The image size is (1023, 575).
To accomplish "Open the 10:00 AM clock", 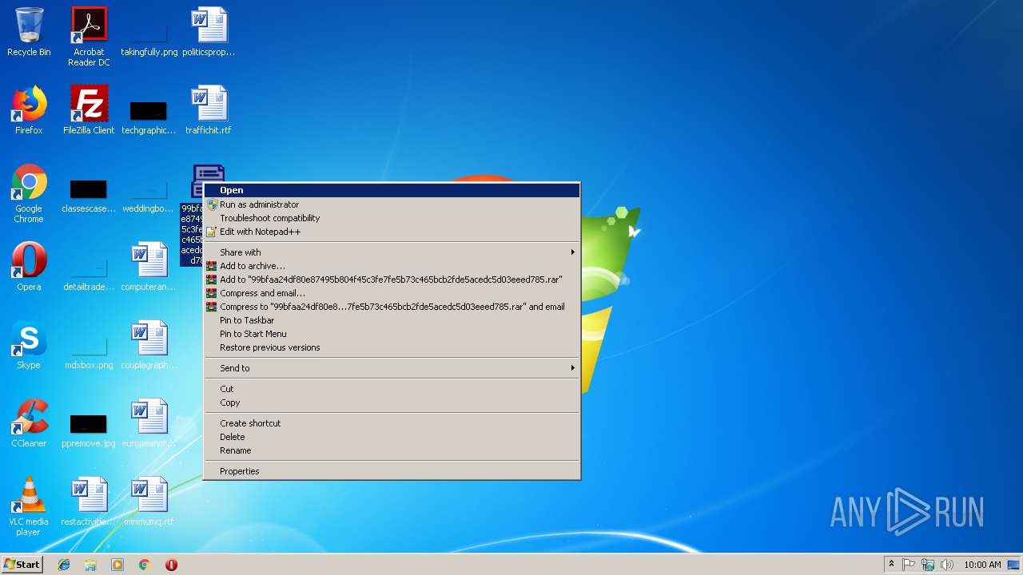I will (982, 565).
